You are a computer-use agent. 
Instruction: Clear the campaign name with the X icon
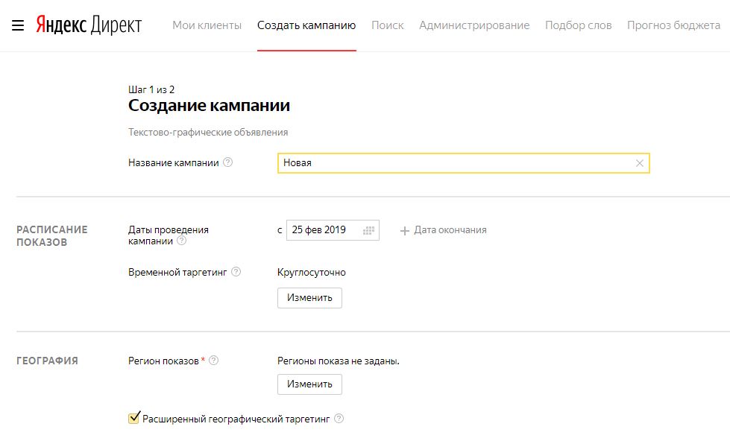[x=640, y=162]
